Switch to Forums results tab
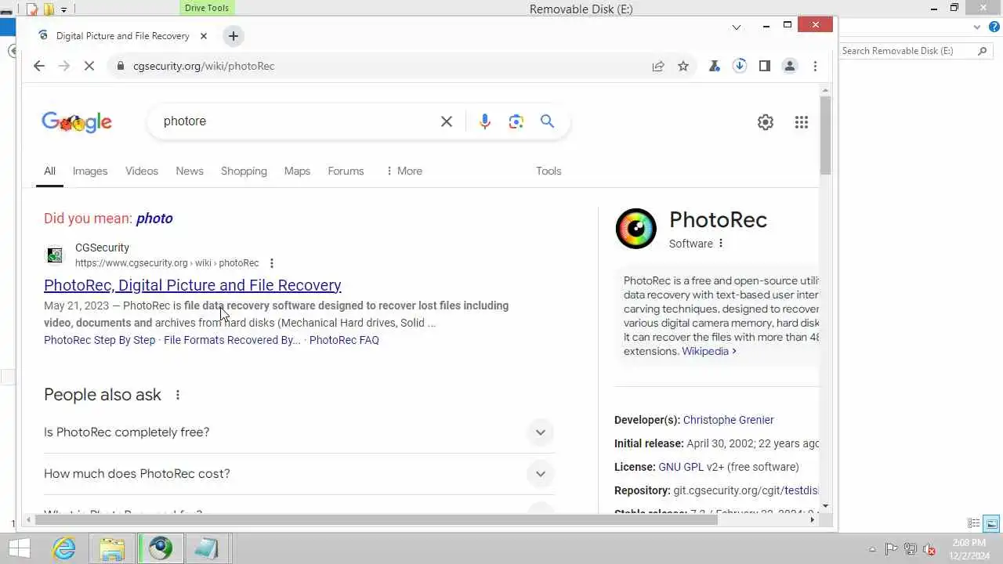 (346, 171)
